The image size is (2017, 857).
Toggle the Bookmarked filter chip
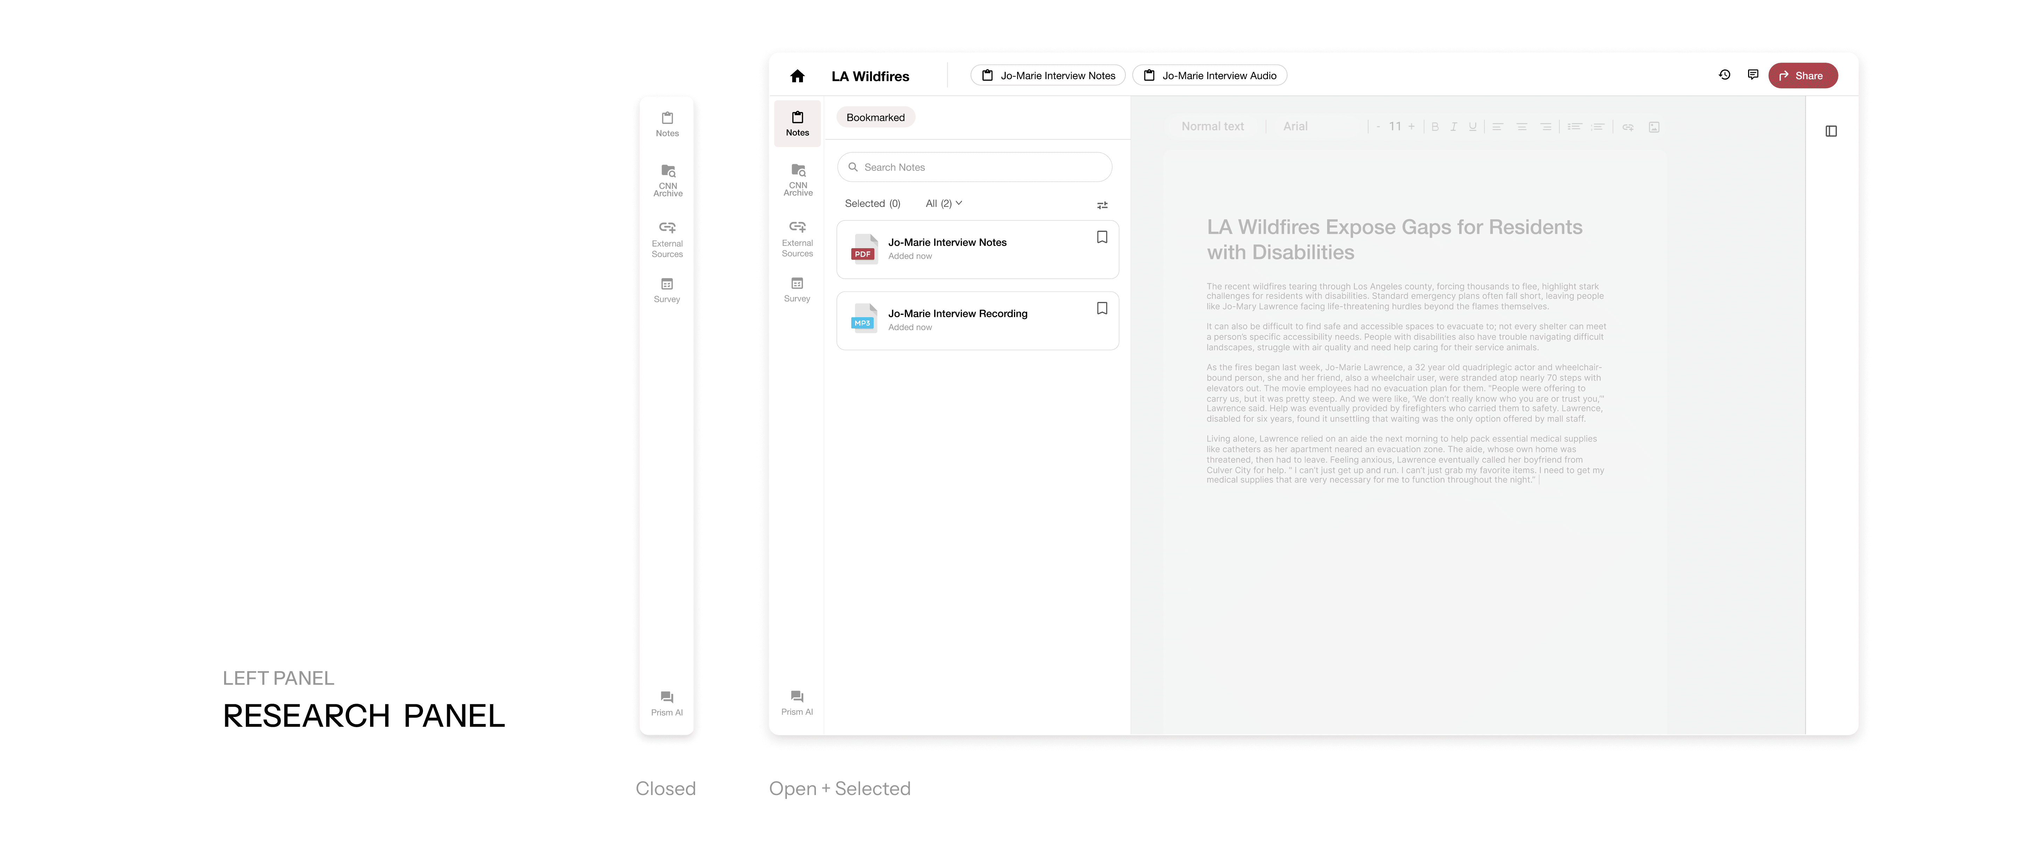pyautogui.click(x=875, y=117)
